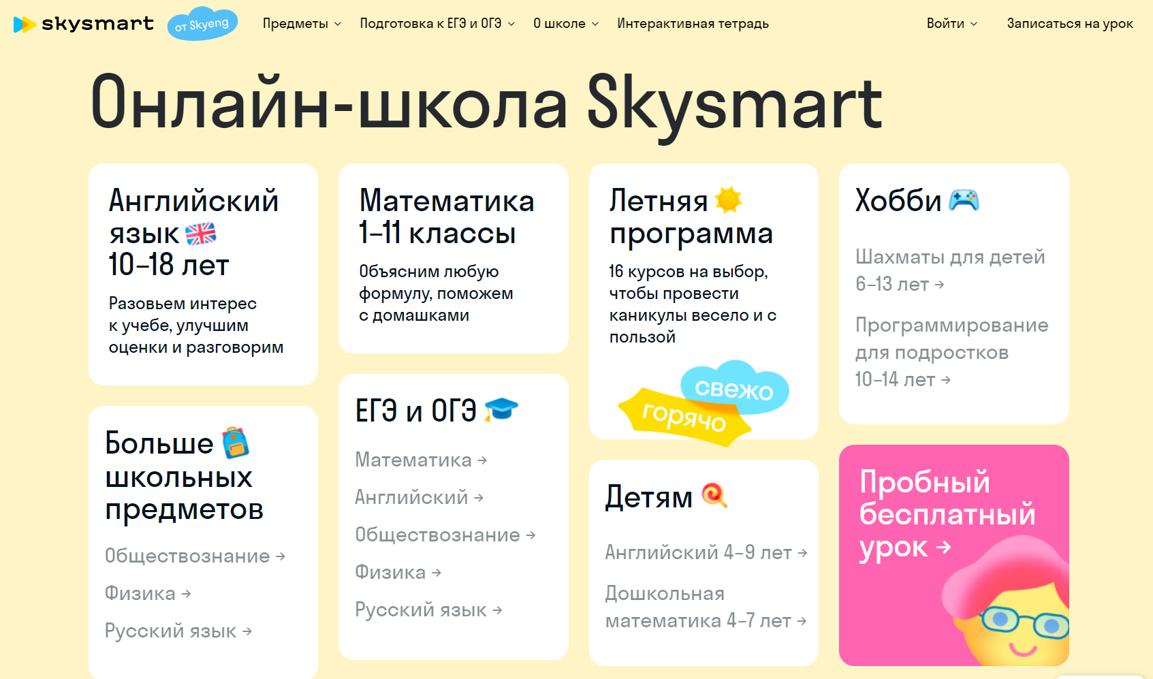Click the Skysmart logo

click(83, 23)
